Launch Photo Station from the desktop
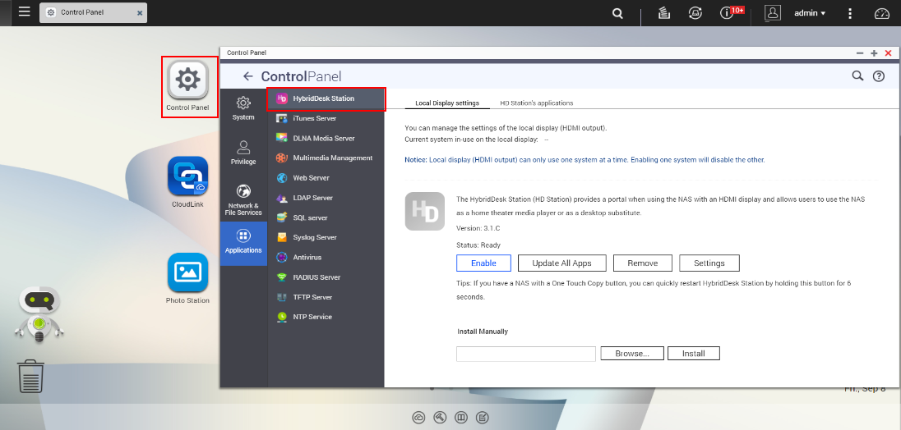901x430 pixels. click(187, 273)
